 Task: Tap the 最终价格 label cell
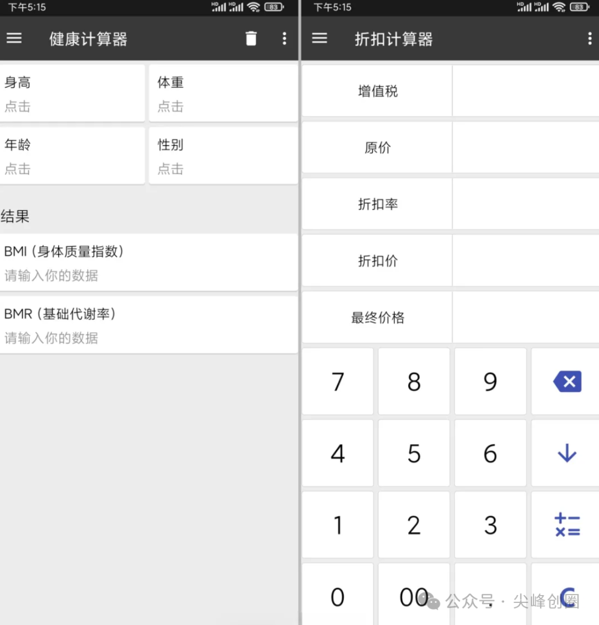click(377, 317)
